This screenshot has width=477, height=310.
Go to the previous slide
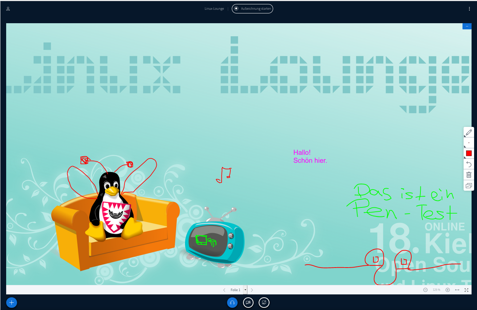click(224, 290)
